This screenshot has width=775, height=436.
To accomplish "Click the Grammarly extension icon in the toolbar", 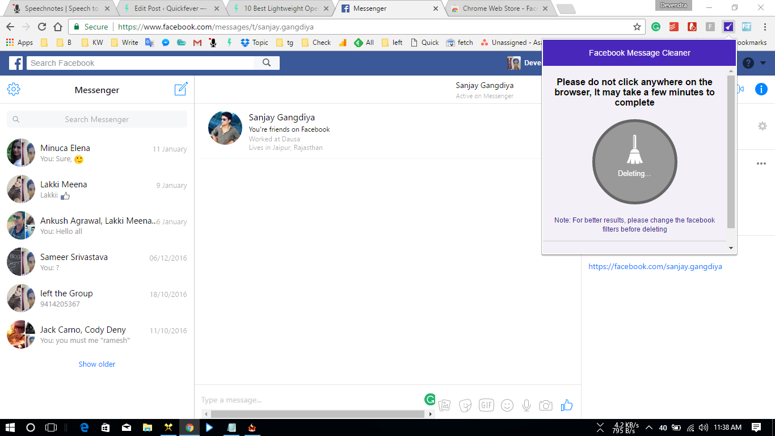I will click(656, 27).
